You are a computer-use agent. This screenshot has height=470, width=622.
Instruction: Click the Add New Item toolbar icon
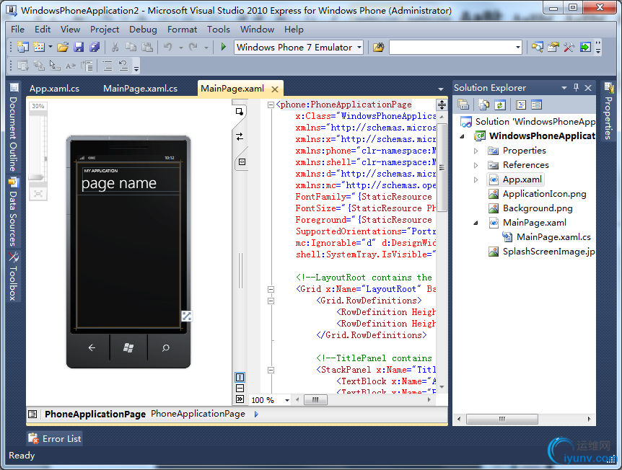pos(39,47)
